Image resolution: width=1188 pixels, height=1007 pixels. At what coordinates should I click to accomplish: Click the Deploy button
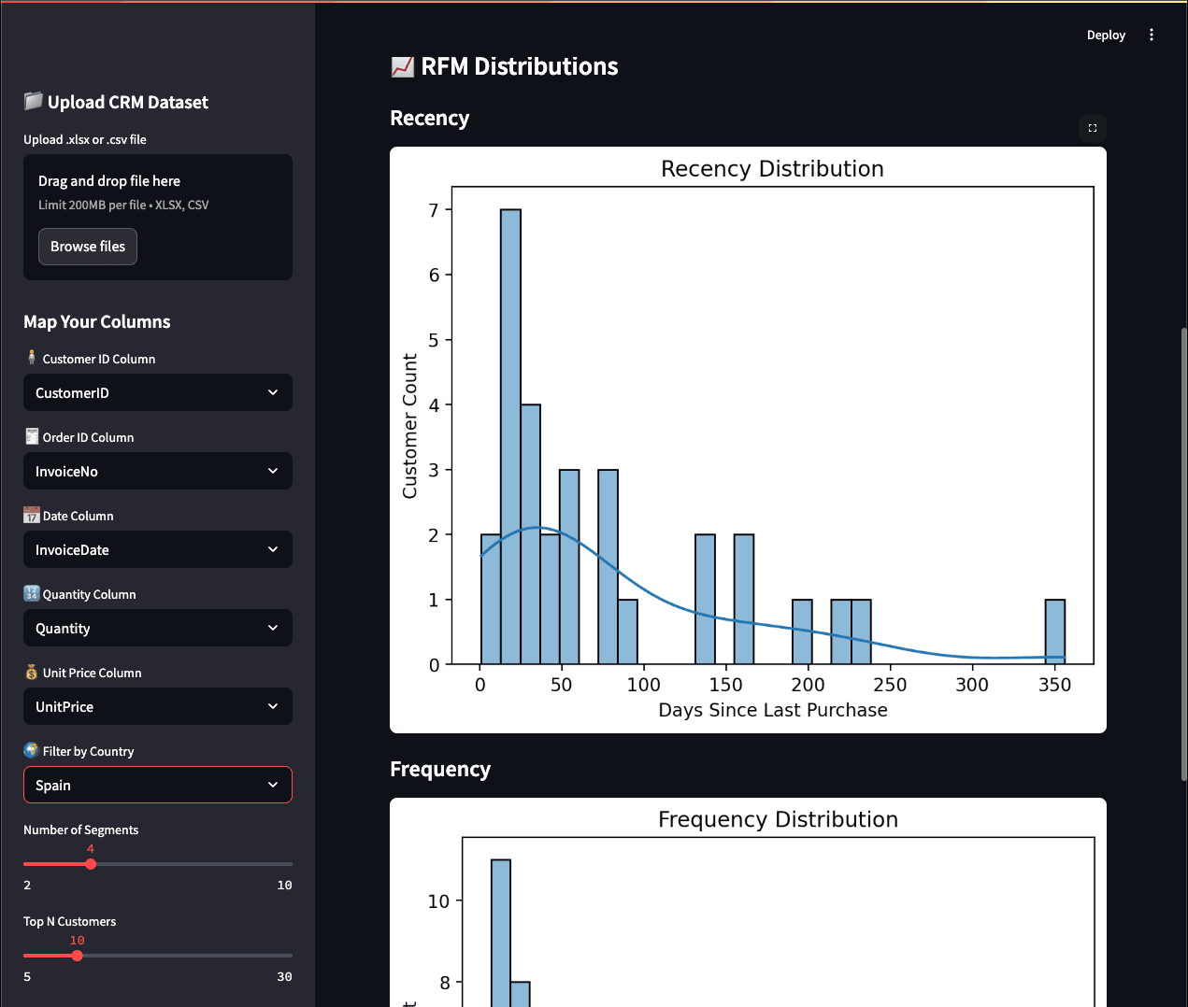[x=1106, y=35]
